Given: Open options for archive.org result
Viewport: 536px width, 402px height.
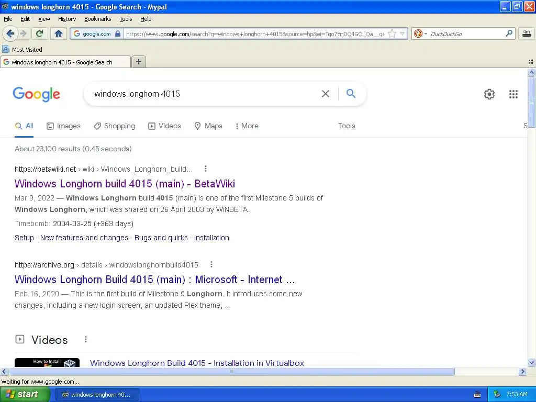Looking at the screenshot, I should [x=211, y=264].
